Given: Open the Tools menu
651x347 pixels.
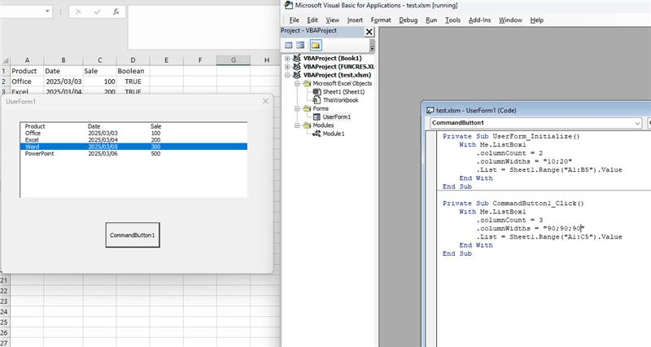Looking at the screenshot, I should (x=452, y=20).
